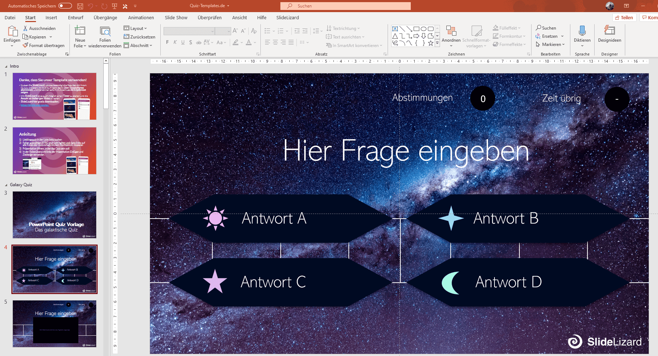Toggle center text alignment
Viewport: 658px width, 356px height.
pyautogui.click(x=275, y=42)
